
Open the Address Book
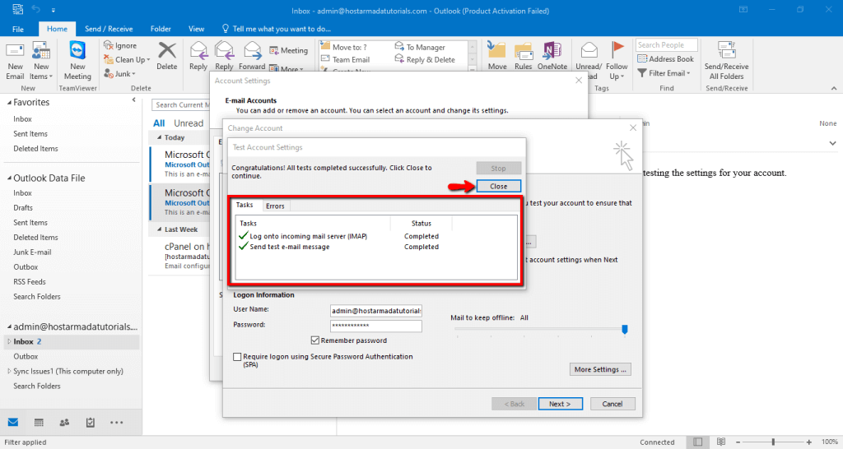pyautogui.click(x=665, y=59)
